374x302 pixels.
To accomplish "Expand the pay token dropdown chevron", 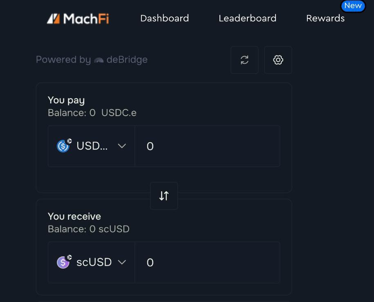I will 122,146.
